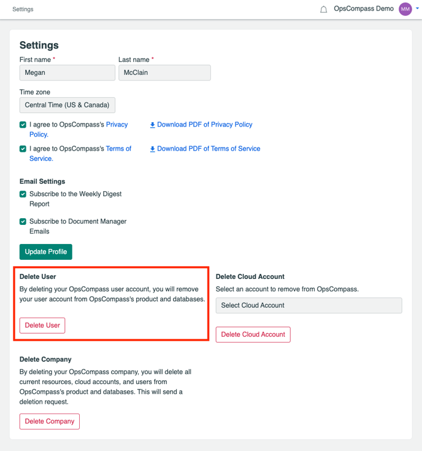Expand the user menu caret beside the avatar
Screen dimensions: 422x451
pos(418,9)
